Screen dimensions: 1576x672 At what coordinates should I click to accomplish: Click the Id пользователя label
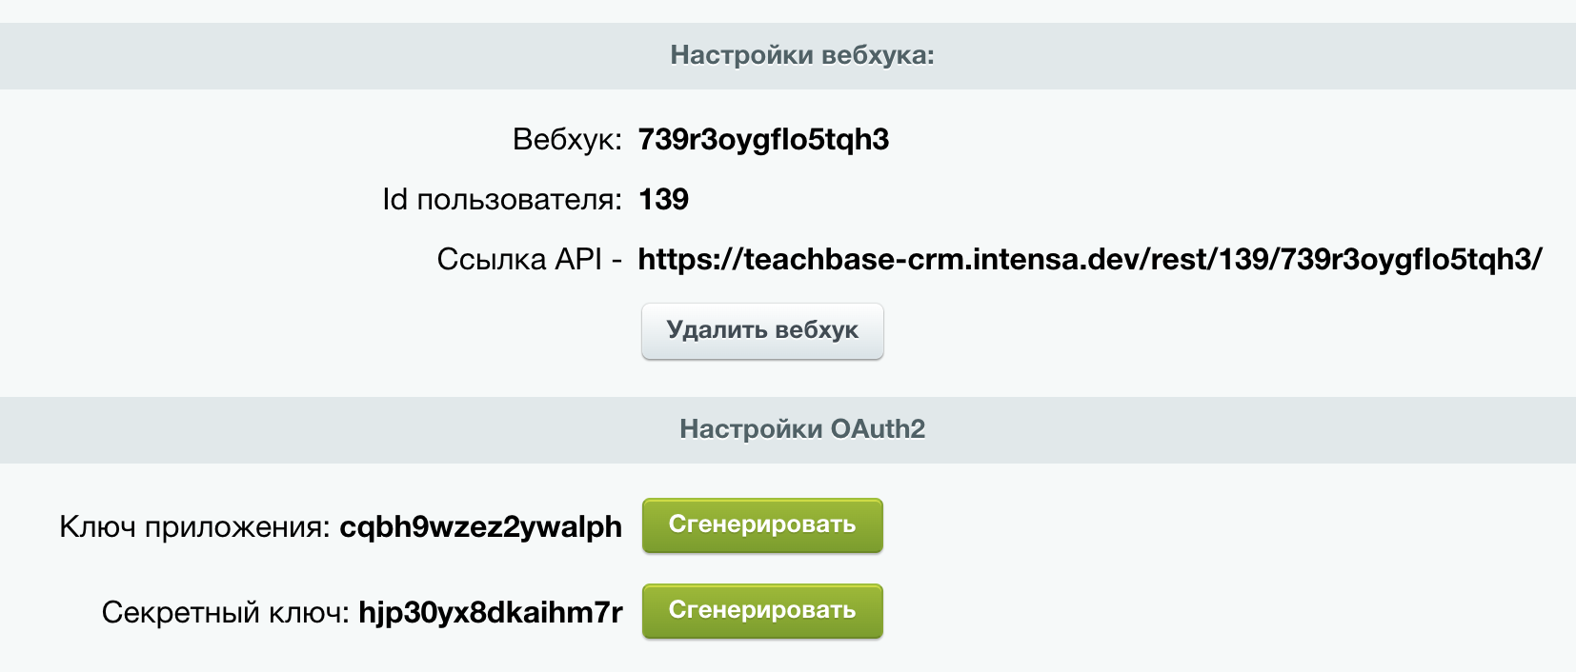click(x=501, y=200)
